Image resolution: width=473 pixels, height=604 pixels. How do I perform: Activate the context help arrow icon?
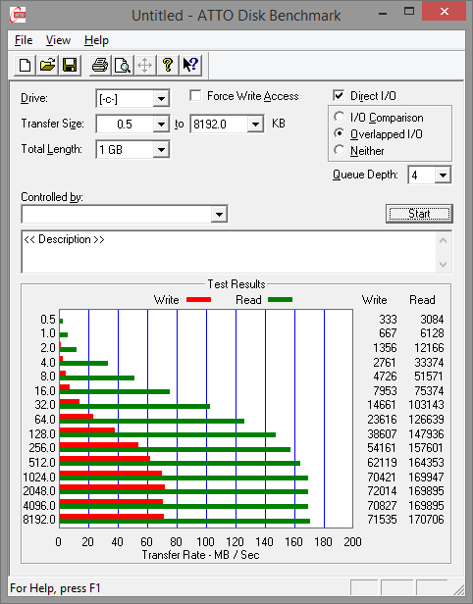(x=190, y=65)
